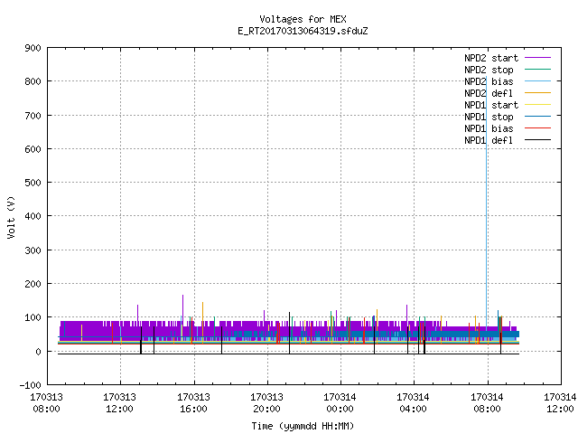
Task: Click the '170313 12:00' x-axis tick label
Action: 119,403
